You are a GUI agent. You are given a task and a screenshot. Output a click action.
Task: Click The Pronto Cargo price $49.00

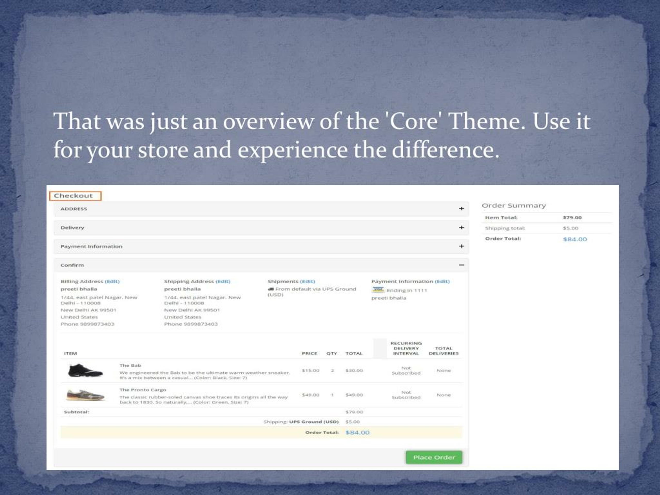click(x=311, y=395)
